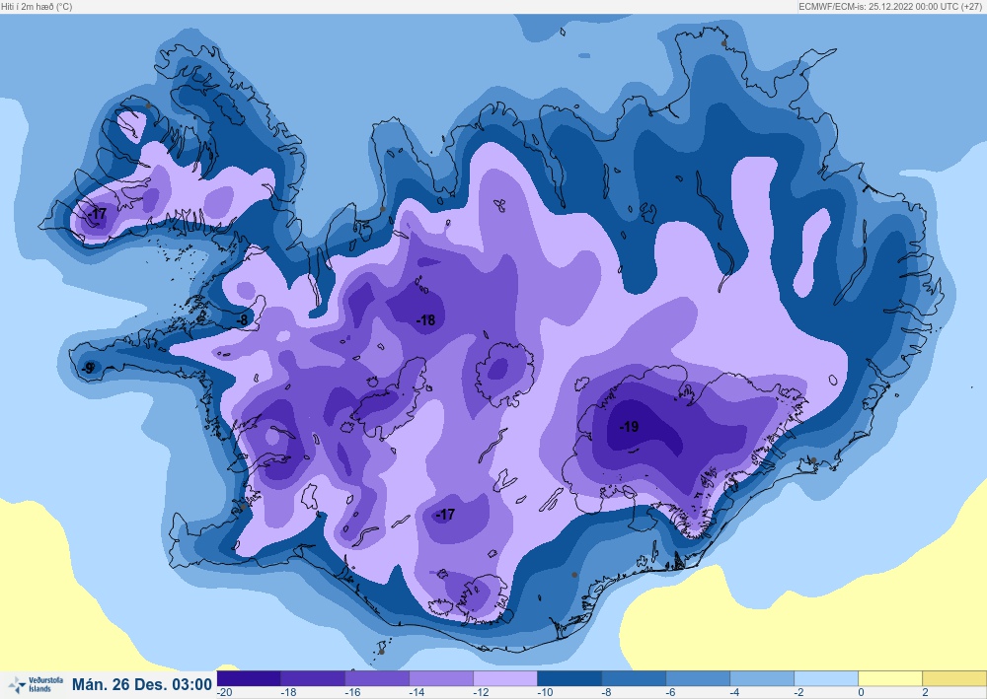Pick the legend swatch between -12 and -10
987x699 pixels.
point(505,679)
